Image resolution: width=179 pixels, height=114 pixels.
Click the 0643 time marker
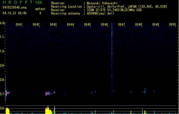tap(53, 25)
